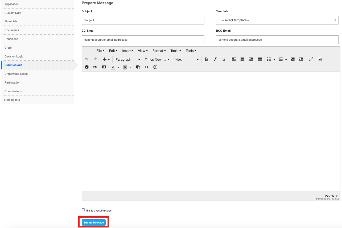The height and width of the screenshot is (228, 342).
Task: Click the Preview eye icon
Action: [95, 67]
